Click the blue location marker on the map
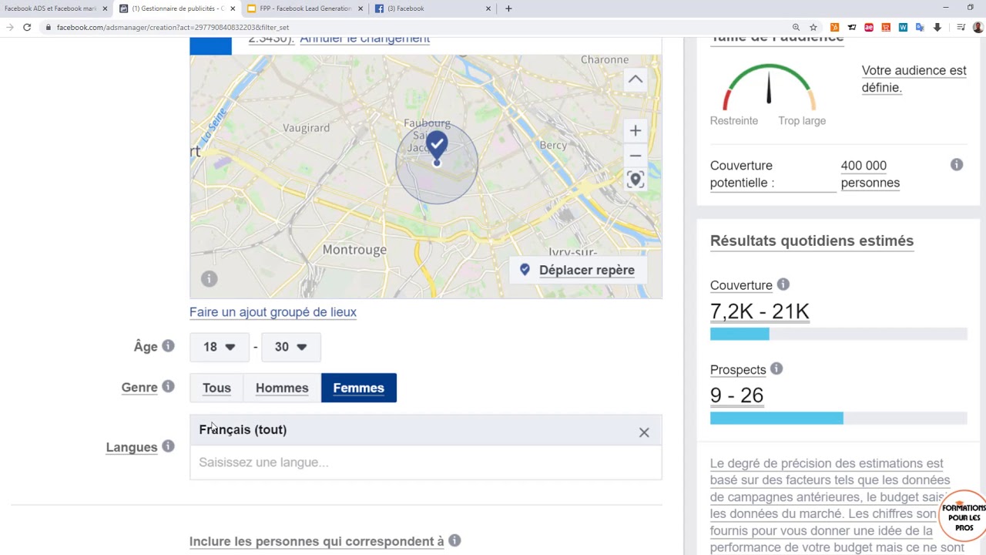The height and width of the screenshot is (555, 986). 437,146
